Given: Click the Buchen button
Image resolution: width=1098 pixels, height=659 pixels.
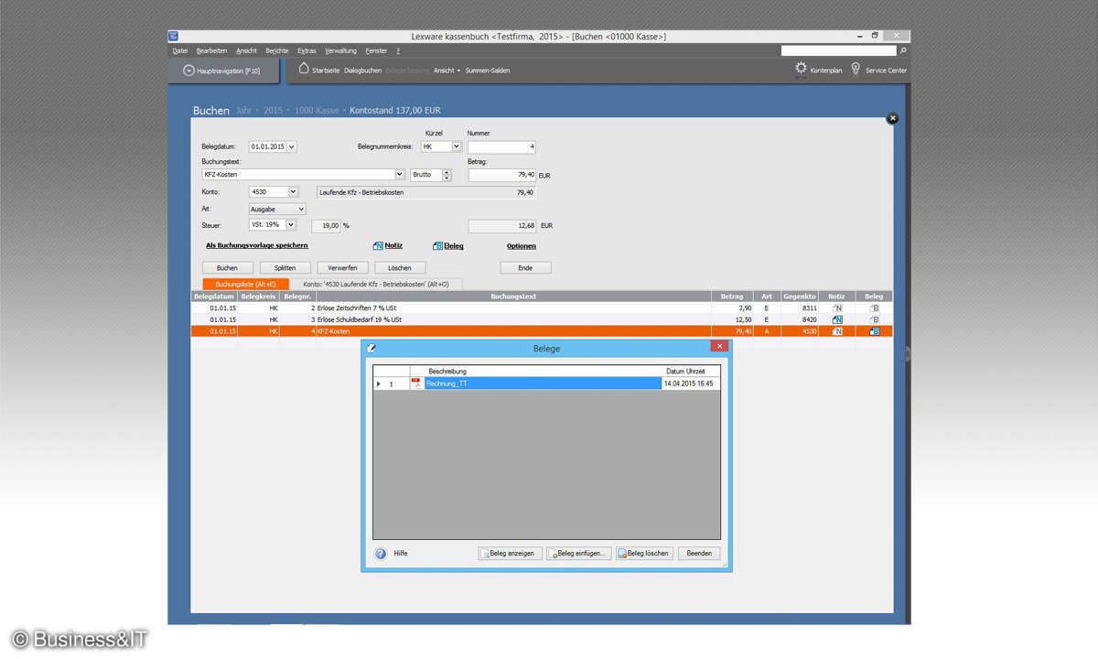Looking at the screenshot, I should (227, 268).
